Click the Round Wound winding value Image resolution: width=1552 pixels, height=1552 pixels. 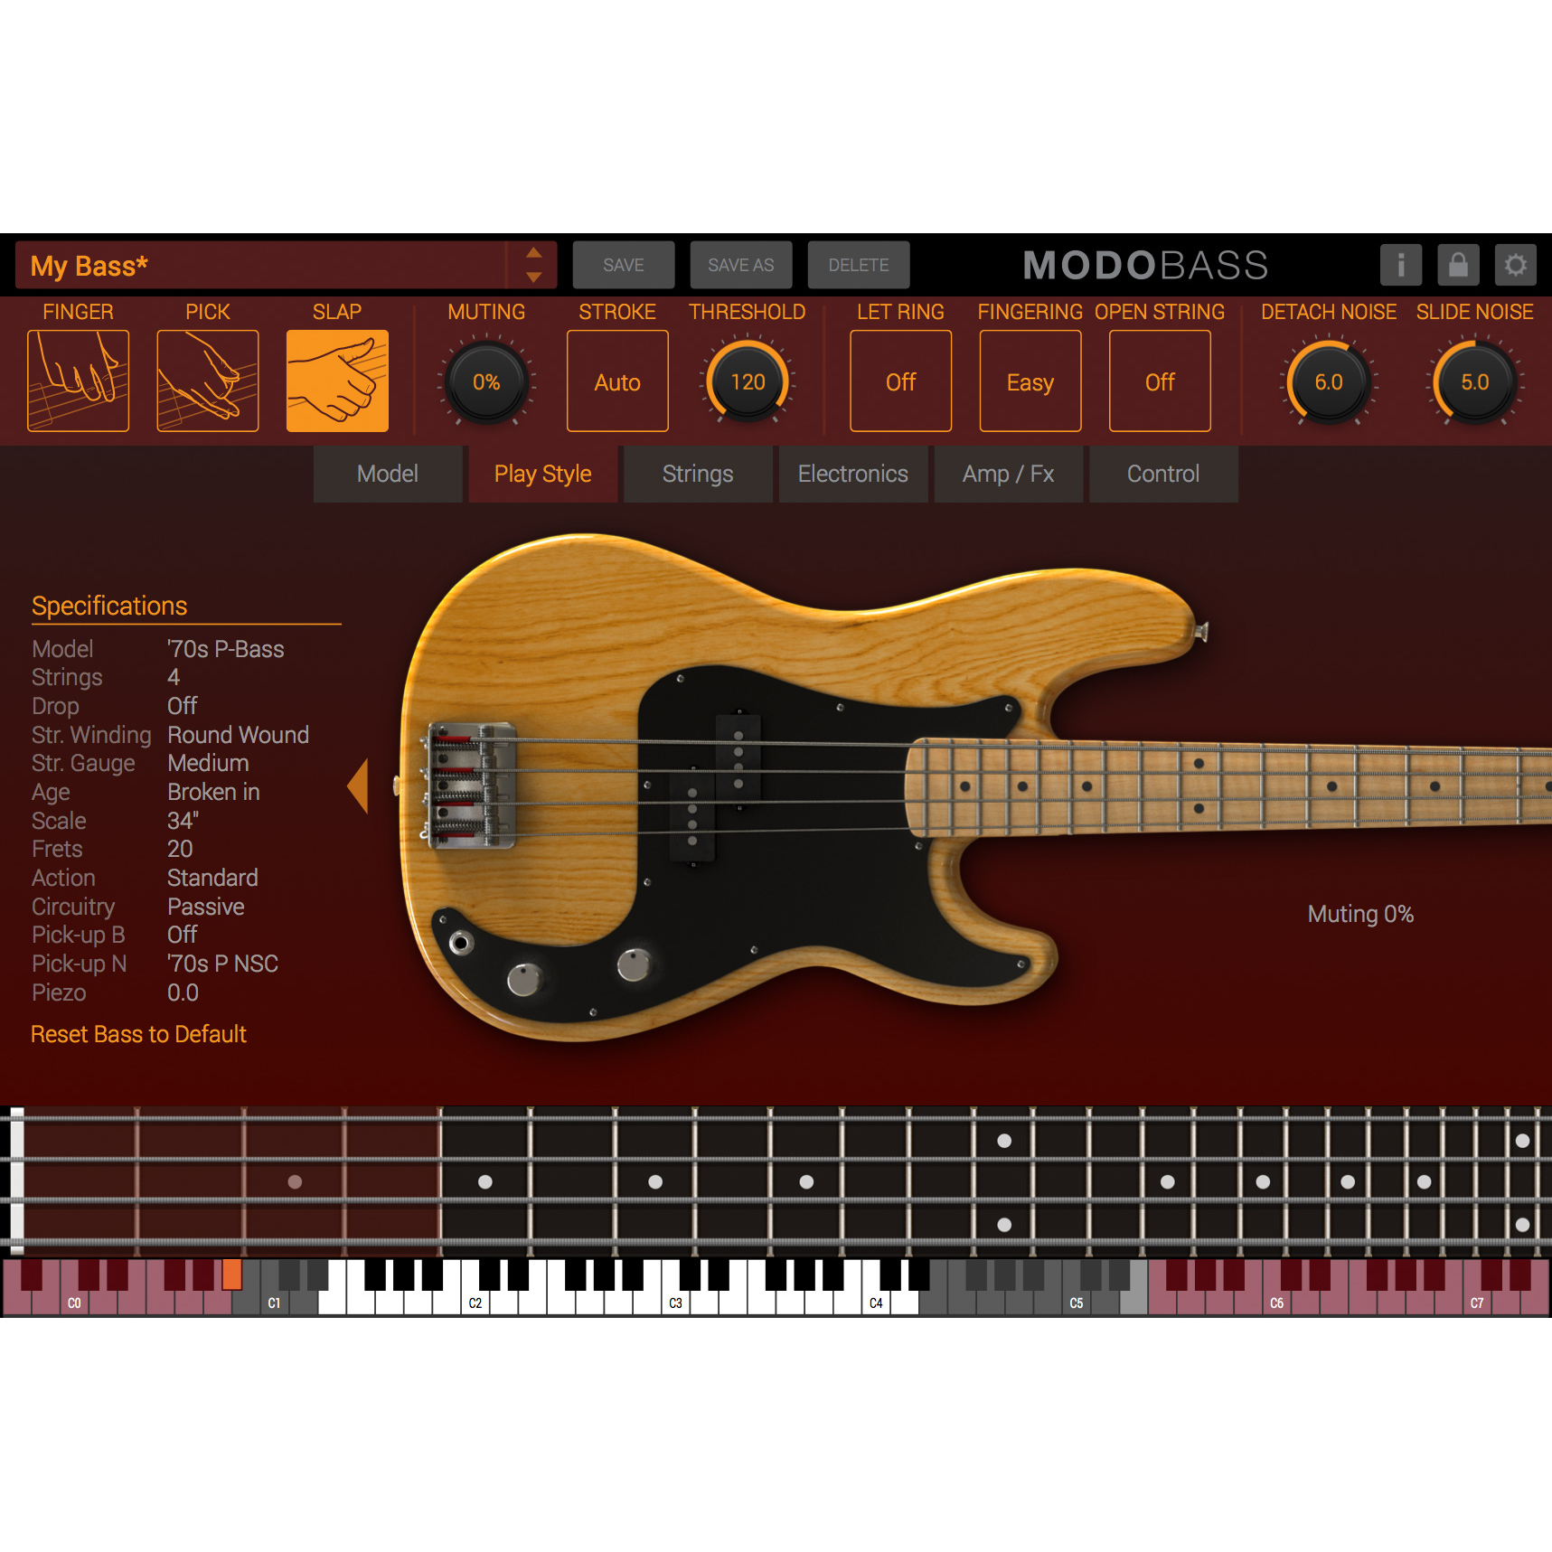click(238, 735)
